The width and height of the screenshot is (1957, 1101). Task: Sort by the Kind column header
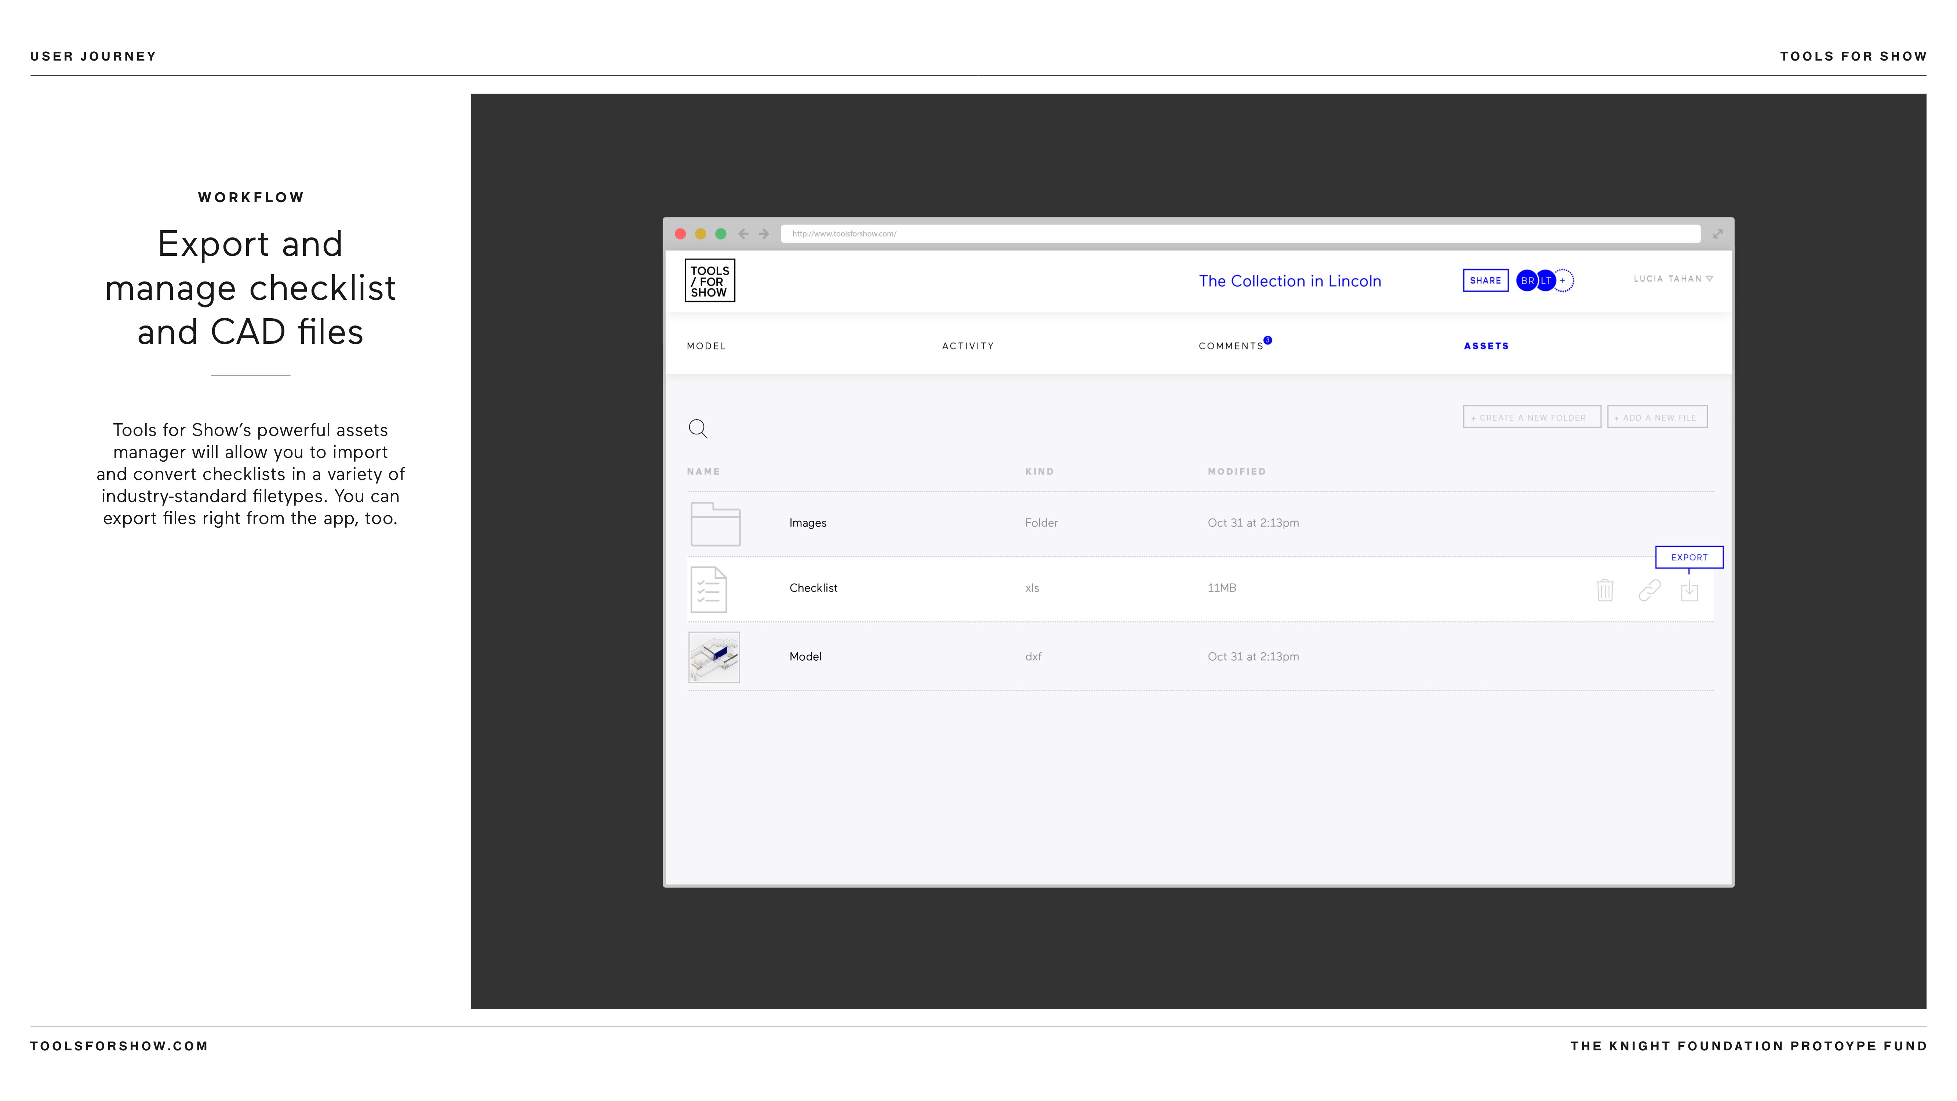pos(1039,472)
